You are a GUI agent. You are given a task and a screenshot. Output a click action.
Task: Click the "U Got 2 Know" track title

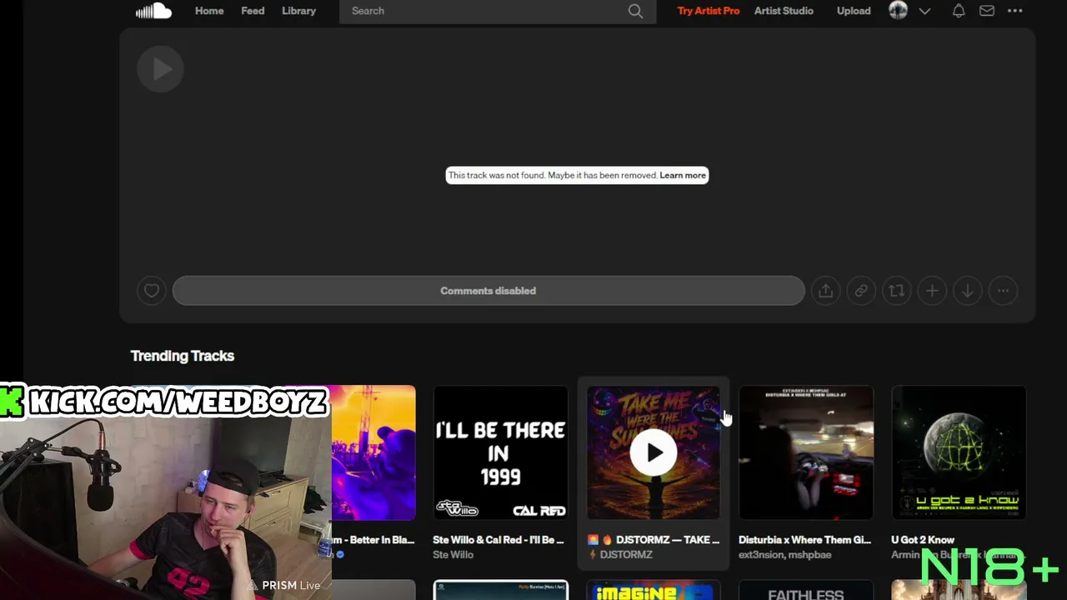tap(923, 540)
